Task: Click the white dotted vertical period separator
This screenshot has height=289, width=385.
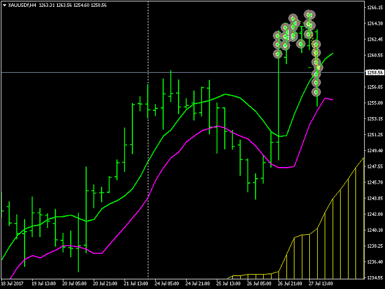Action: point(148,140)
